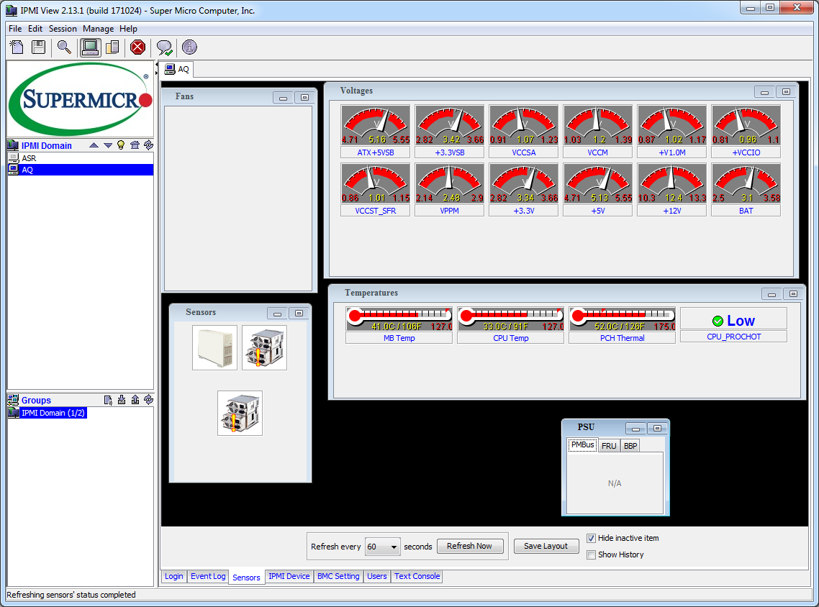
Task: Click the Refresh Now button
Action: tap(469, 546)
